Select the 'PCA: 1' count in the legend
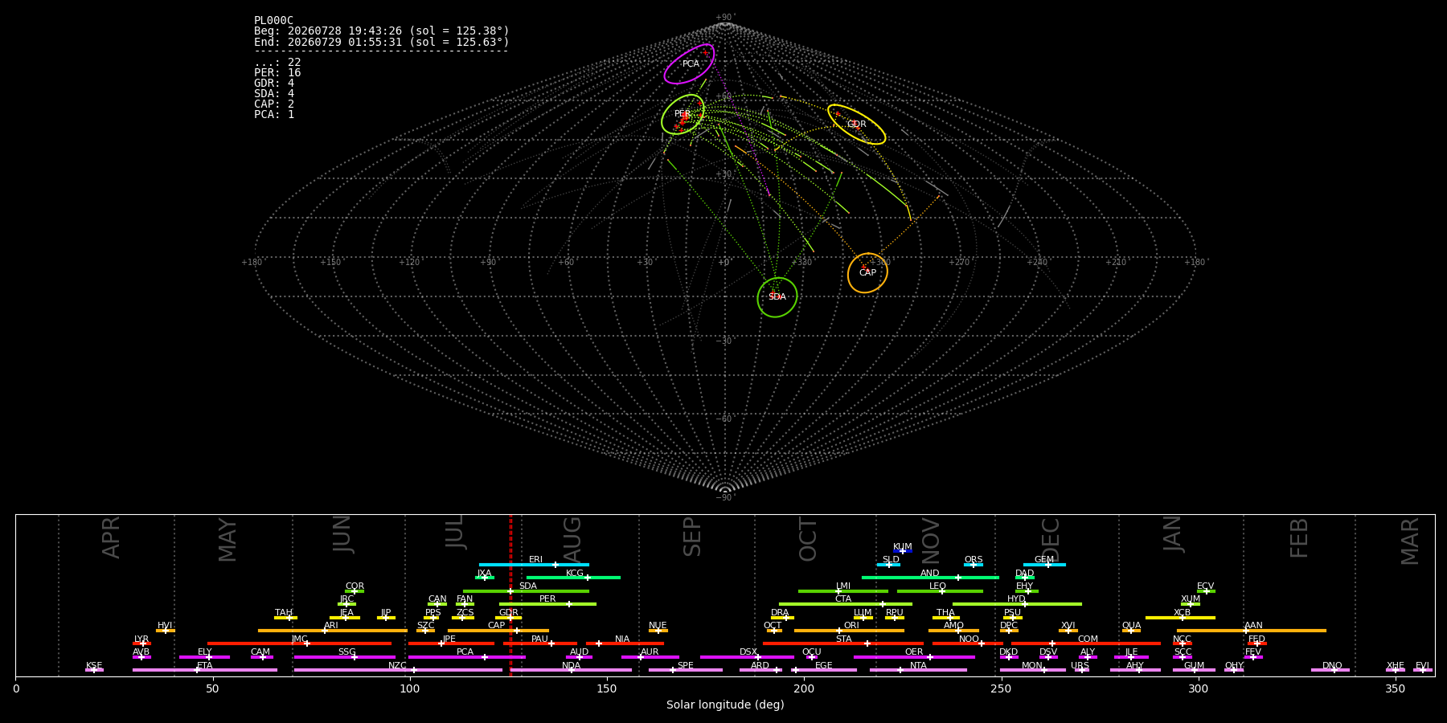The width and height of the screenshot is (1447, 723). tap(274, 115)
